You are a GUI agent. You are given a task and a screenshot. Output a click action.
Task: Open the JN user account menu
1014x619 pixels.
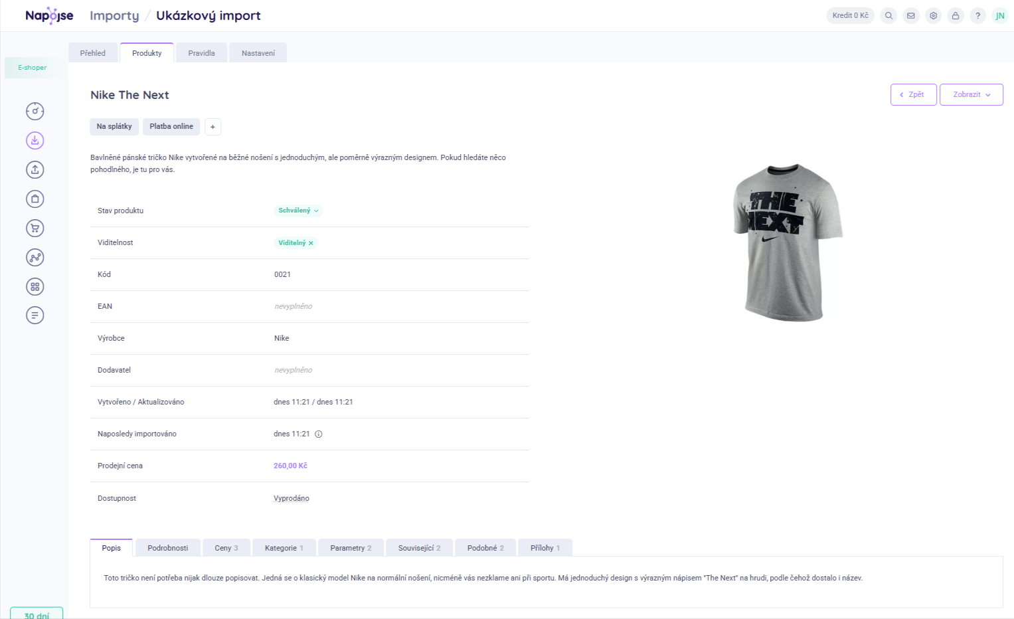[999, 15]
